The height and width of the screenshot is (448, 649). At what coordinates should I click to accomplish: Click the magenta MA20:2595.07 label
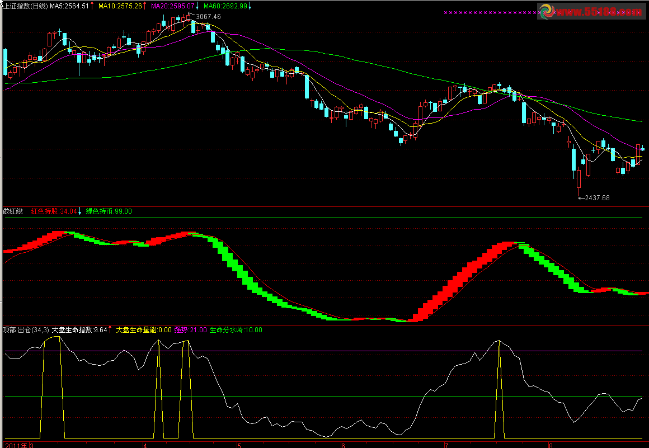172,6
